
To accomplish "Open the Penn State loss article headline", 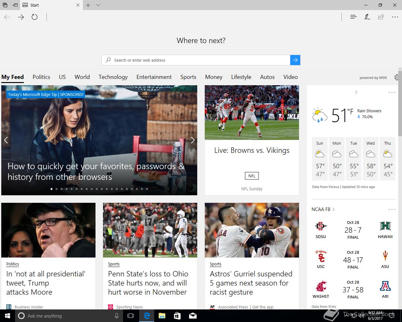I will (x=148, y=283).
